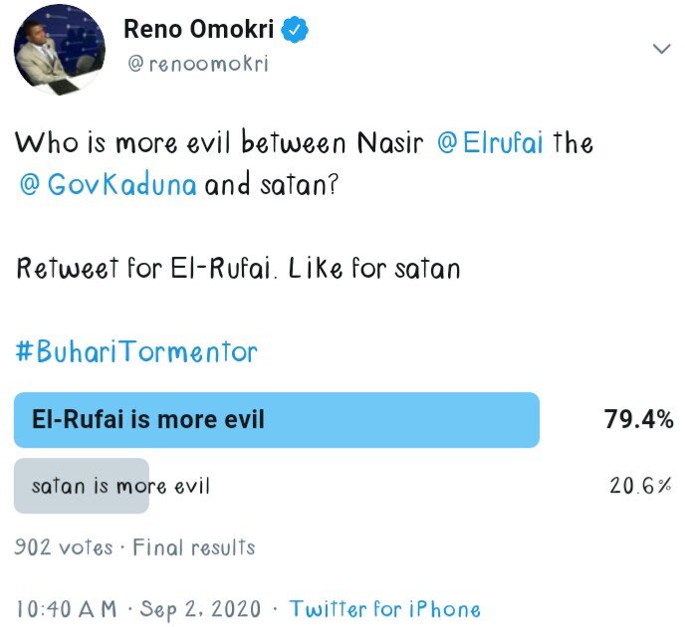Open the tweet options chevron menu
Viewport: 685px width, 627px height.
[660, 49]
